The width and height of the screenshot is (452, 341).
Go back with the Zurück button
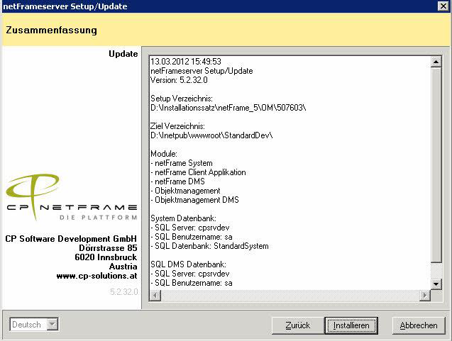(x=298, y=325)
